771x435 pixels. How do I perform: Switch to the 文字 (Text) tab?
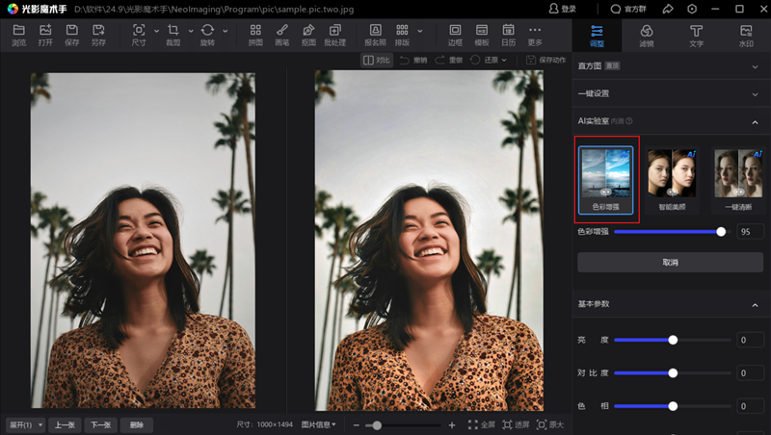coord(696,36)
